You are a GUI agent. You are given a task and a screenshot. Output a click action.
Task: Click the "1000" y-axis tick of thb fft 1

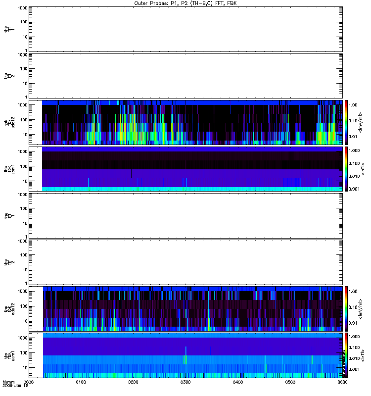[x=22, y=8]
